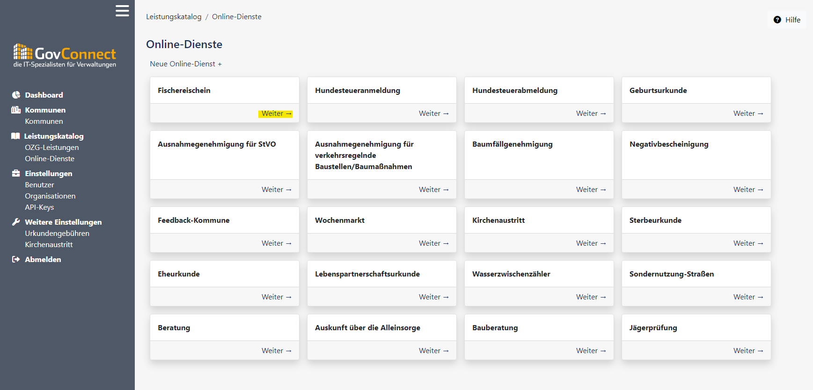Click the Weitere Einstellungen wrench icon
Viewport: 813px width, 390px height.
[x=16, y=222]
